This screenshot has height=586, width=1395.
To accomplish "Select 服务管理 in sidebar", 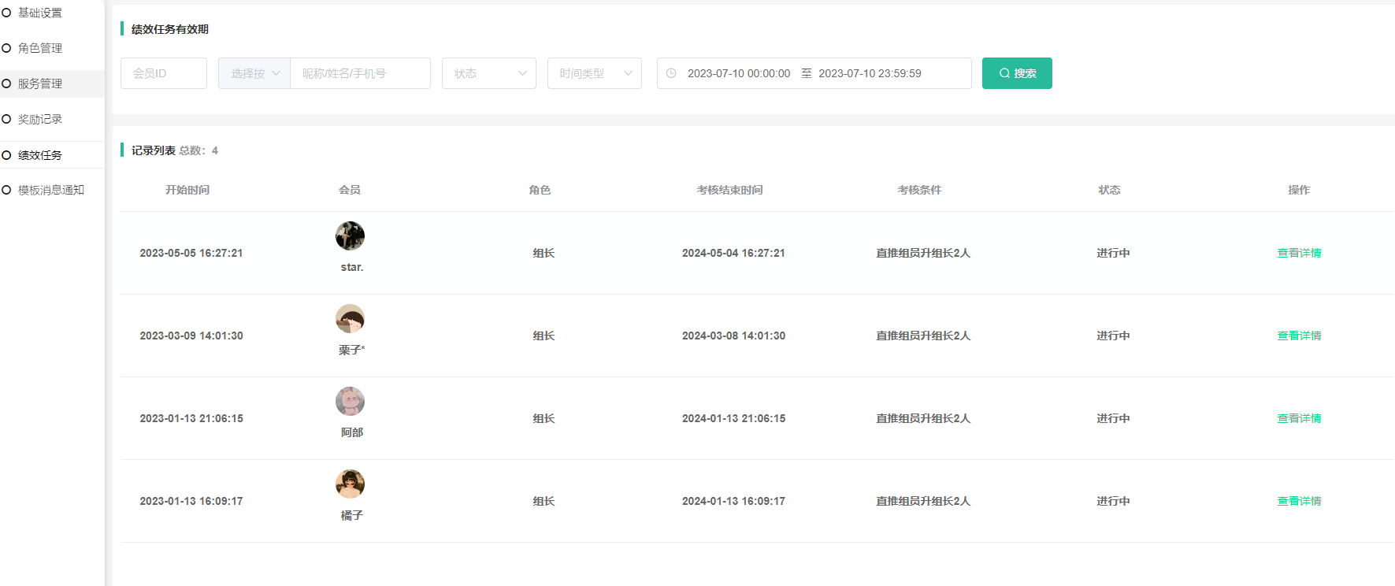I will (40, 83).
